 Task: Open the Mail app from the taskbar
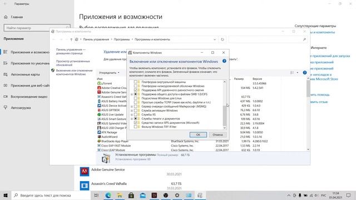(x=142, y=195)
